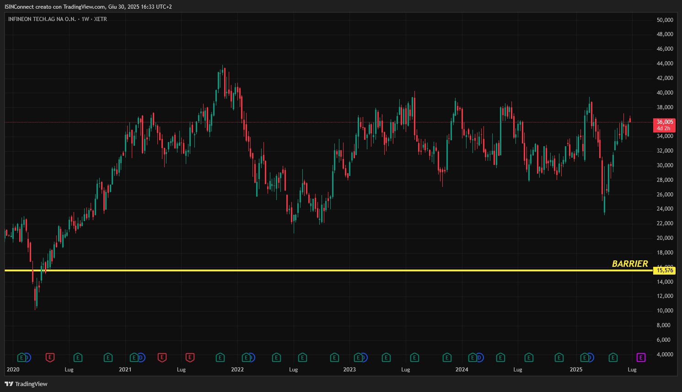The height and width of the screenshot is (392, 682).
Task: Click the May 2023 earnings marker
Action: point(386,357)
